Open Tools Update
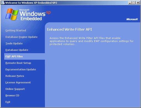Image resolution: width=141 pixels, height=108 pixels. tap(14, 43)
